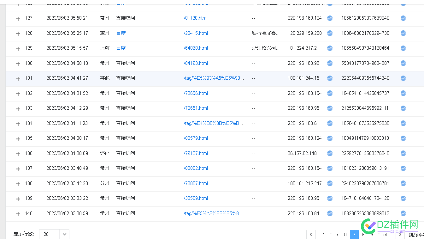Open the /28415.html page link
The height and width of the screenshot is (239, 424).
tap(196, 33)
